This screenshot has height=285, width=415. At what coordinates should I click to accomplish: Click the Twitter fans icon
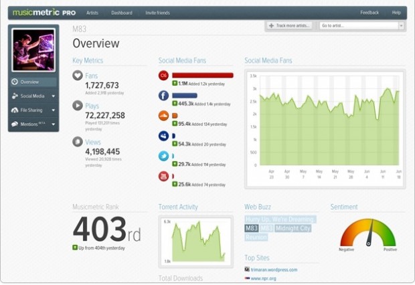coord(163,156)
